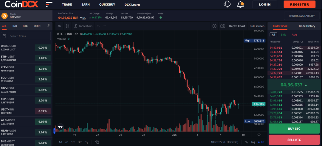The height and width of the screenshot is (146, 322).
Task: Select the ALL coins tab
Action: [x=4, y=26]
